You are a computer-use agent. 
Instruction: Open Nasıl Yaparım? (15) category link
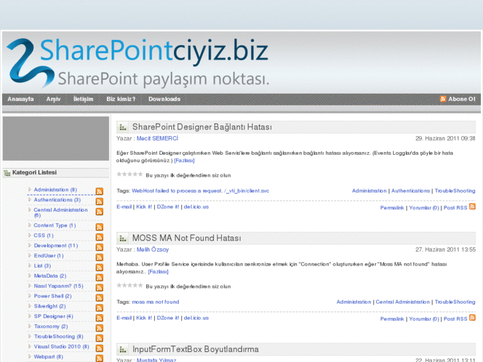click(58, 286)
